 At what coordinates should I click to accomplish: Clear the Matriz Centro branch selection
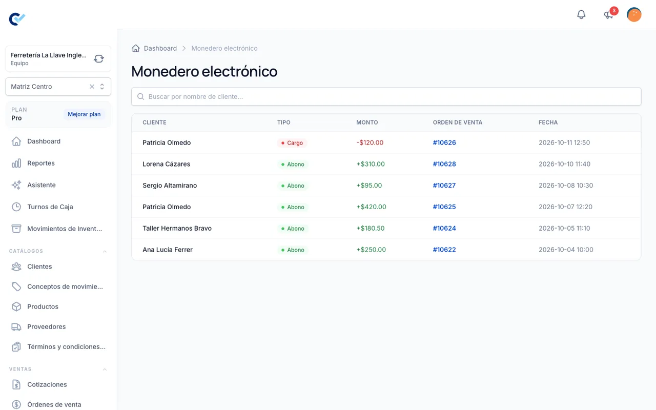point(92,87)
